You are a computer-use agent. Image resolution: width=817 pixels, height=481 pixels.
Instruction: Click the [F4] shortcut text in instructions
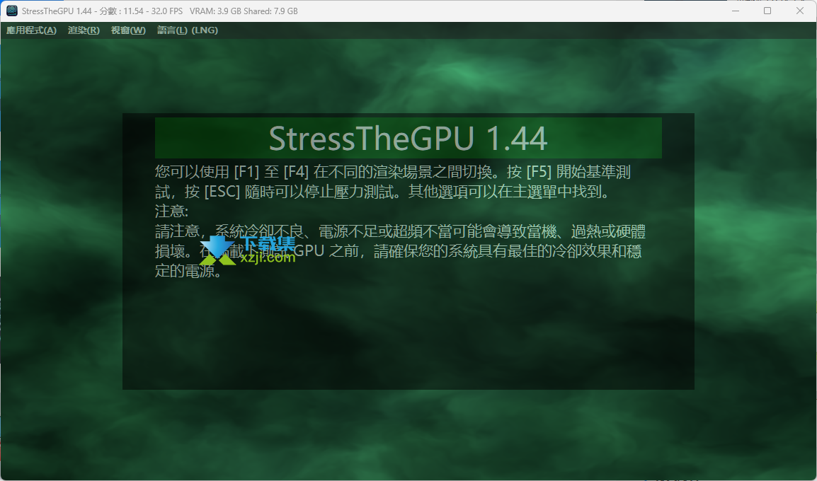pos(297,171)
